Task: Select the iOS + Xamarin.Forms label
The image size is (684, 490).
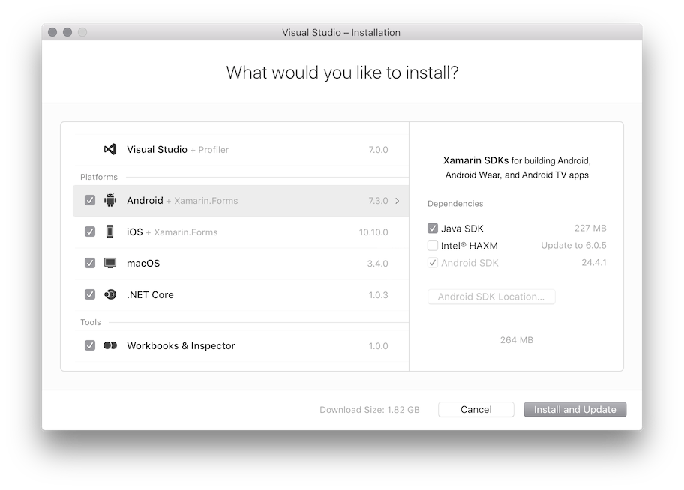Action: pyautogui.click(x=172, y=232)
